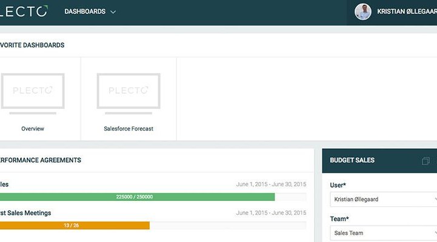Click the Favorite Dashboards section heading
Viewport: 437px width, 242px height.
point(32,45)
